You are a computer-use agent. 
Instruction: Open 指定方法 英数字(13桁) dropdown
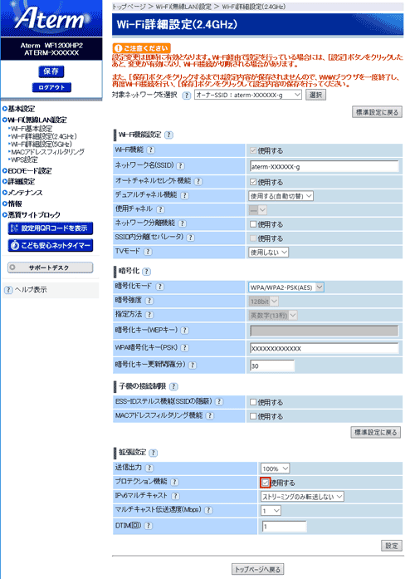pyautogui.click(x=272, y=316)
